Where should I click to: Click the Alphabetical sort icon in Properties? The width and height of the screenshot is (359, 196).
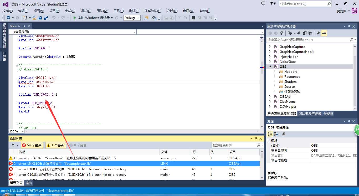tap(276, 134)
